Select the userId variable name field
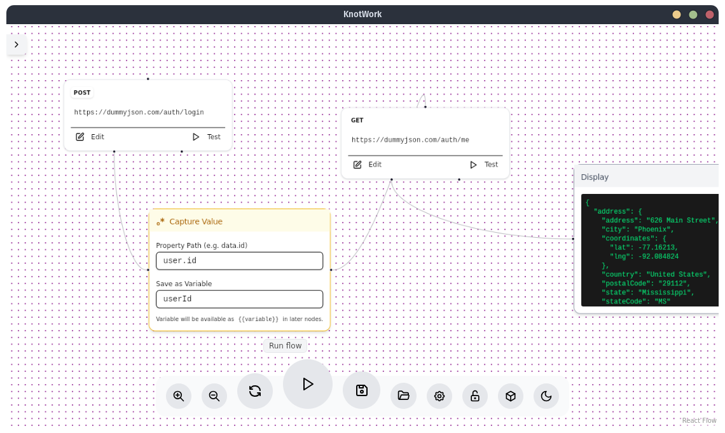The width and height of the screenshot is (725, 433). coord(239,299)
